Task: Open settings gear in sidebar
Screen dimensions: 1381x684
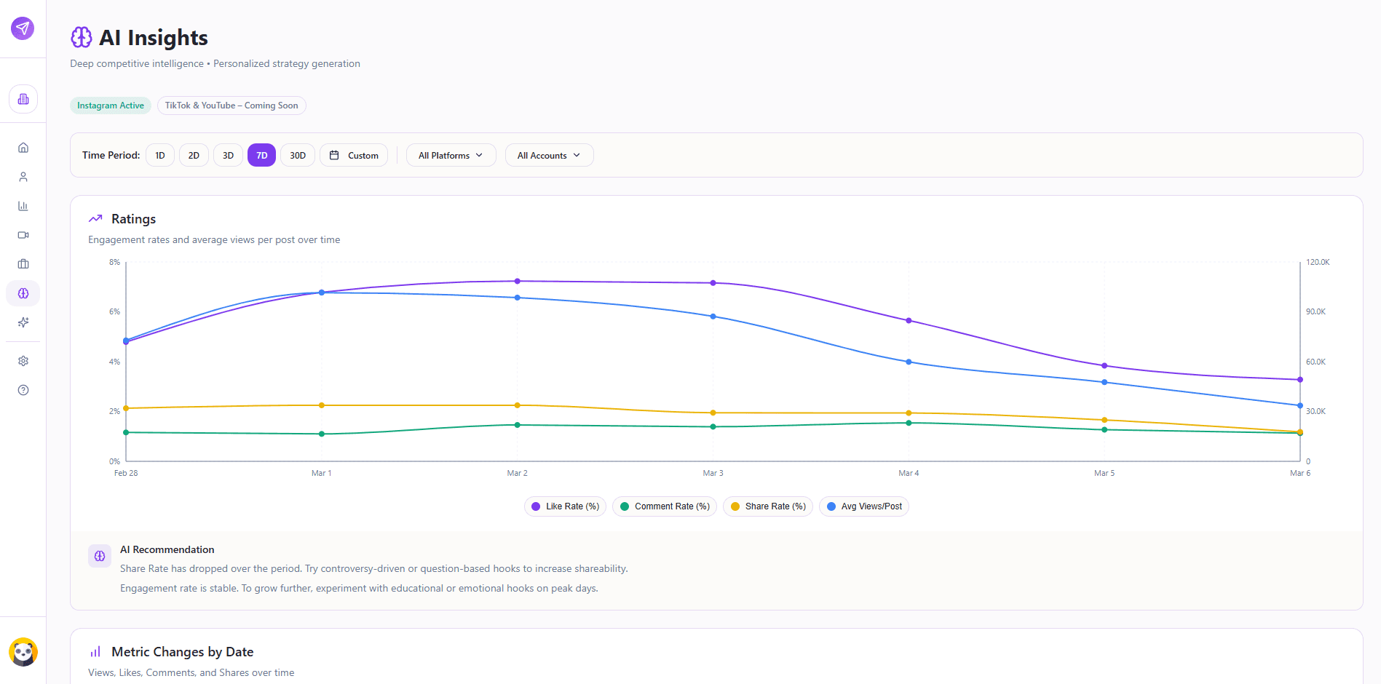Action: (x=23, y=361)
